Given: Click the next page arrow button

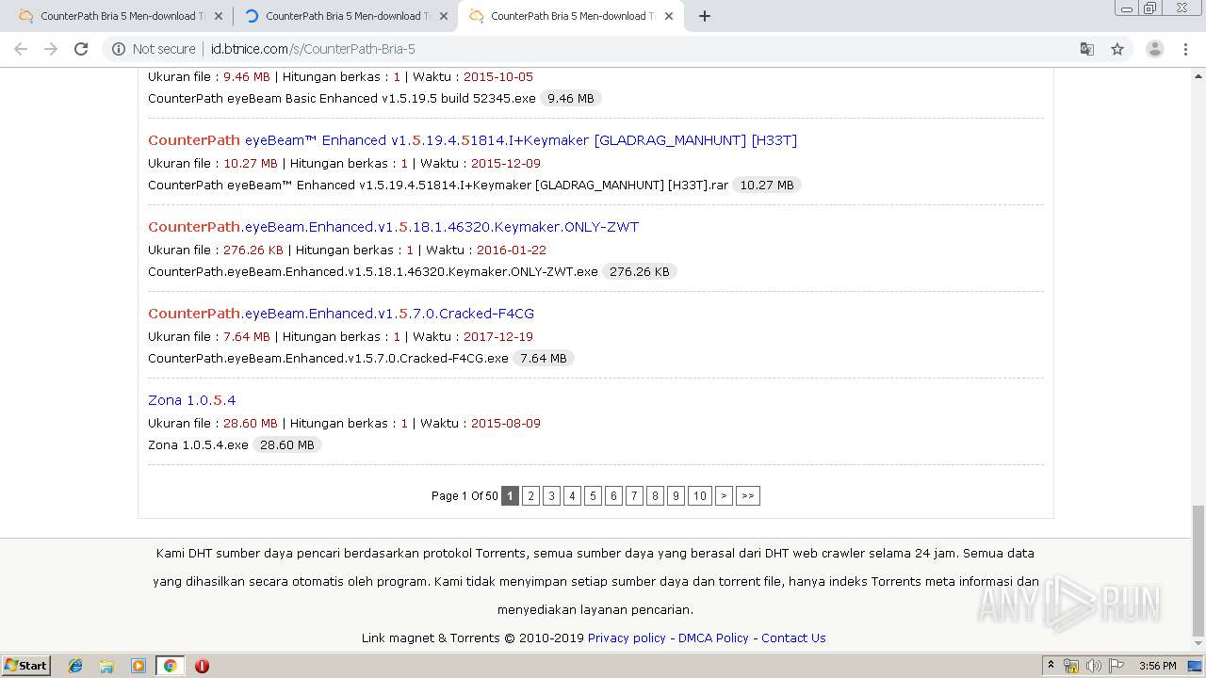Looking at the screenshot, I should coord(724,495).
